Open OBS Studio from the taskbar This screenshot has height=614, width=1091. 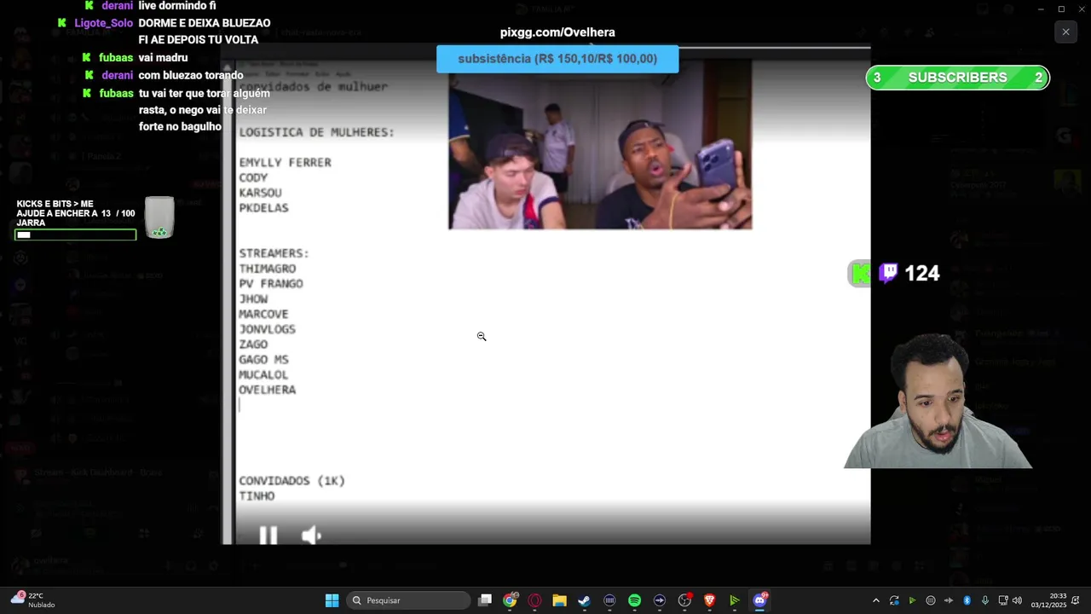(x=684, y=600)
